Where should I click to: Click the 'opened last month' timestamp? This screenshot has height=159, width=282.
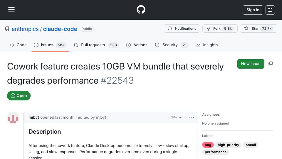coord(57,117)
